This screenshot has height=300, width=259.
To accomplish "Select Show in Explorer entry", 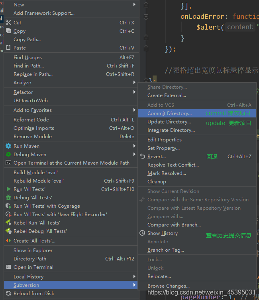I will pos(71,250).
